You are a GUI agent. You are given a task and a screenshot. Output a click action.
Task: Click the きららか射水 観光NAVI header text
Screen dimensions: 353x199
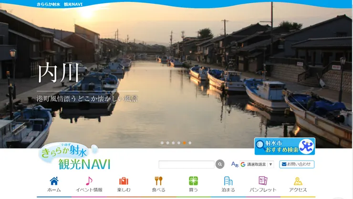[x=60, y=4]
